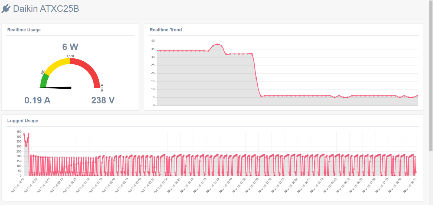Click the Nov 1st 00:21 time label
Screen dimensions: 433x205
174,186
